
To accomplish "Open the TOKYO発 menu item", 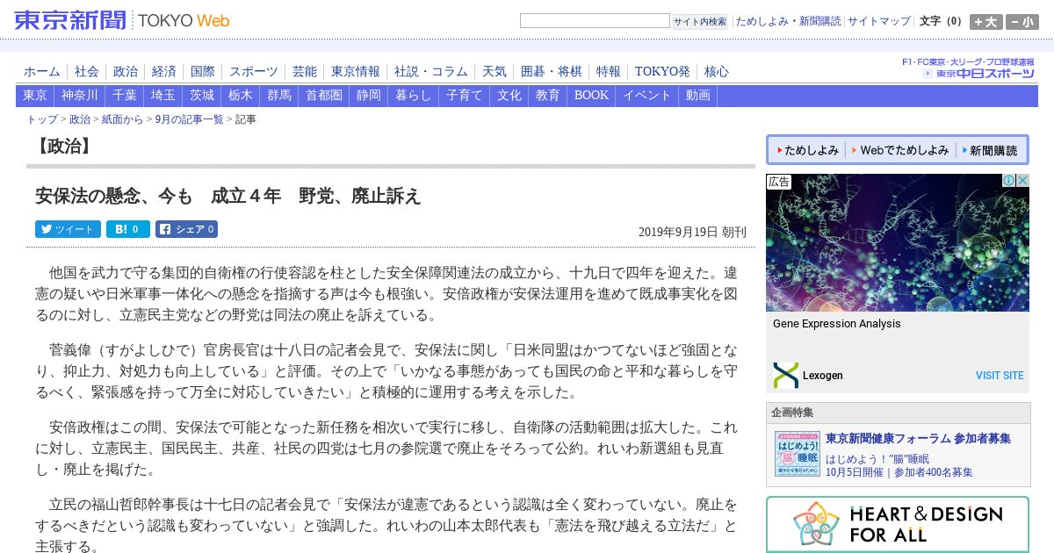I will (x=662, y=71).
